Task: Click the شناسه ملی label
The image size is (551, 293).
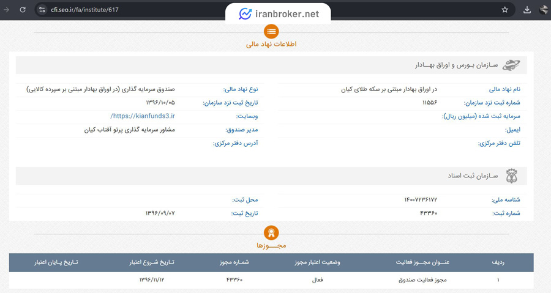Action: 506,200
